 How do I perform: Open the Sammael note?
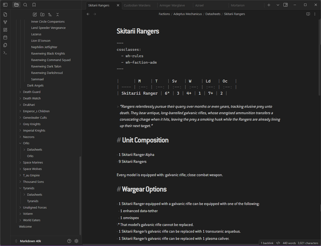point(38,79)
